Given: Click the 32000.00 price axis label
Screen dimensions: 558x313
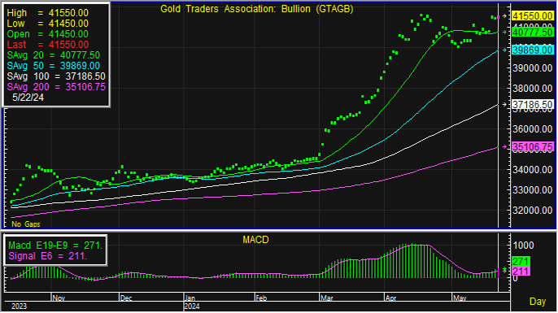Looking at the screenshot, I should [x=532, y=211].
